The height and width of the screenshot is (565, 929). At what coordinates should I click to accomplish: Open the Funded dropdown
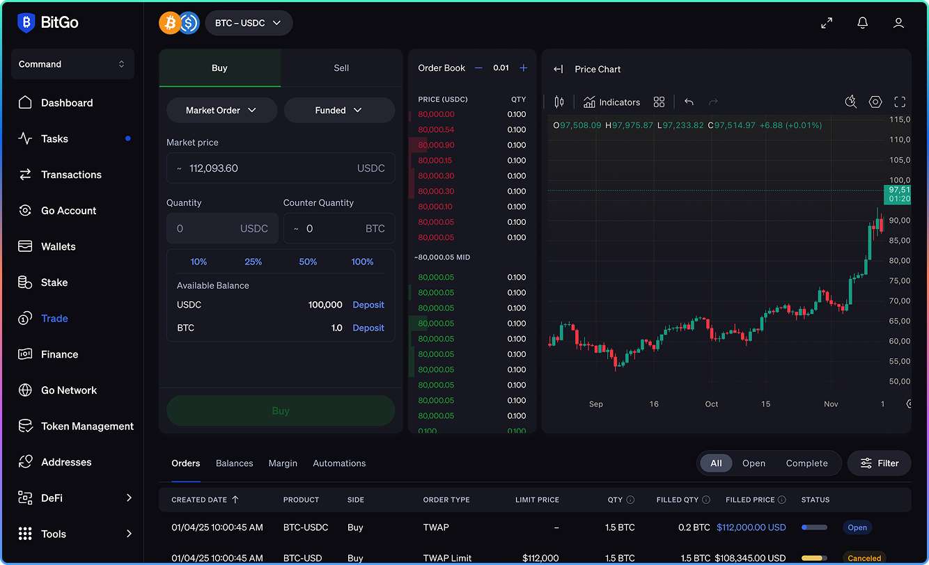[339, 110]
